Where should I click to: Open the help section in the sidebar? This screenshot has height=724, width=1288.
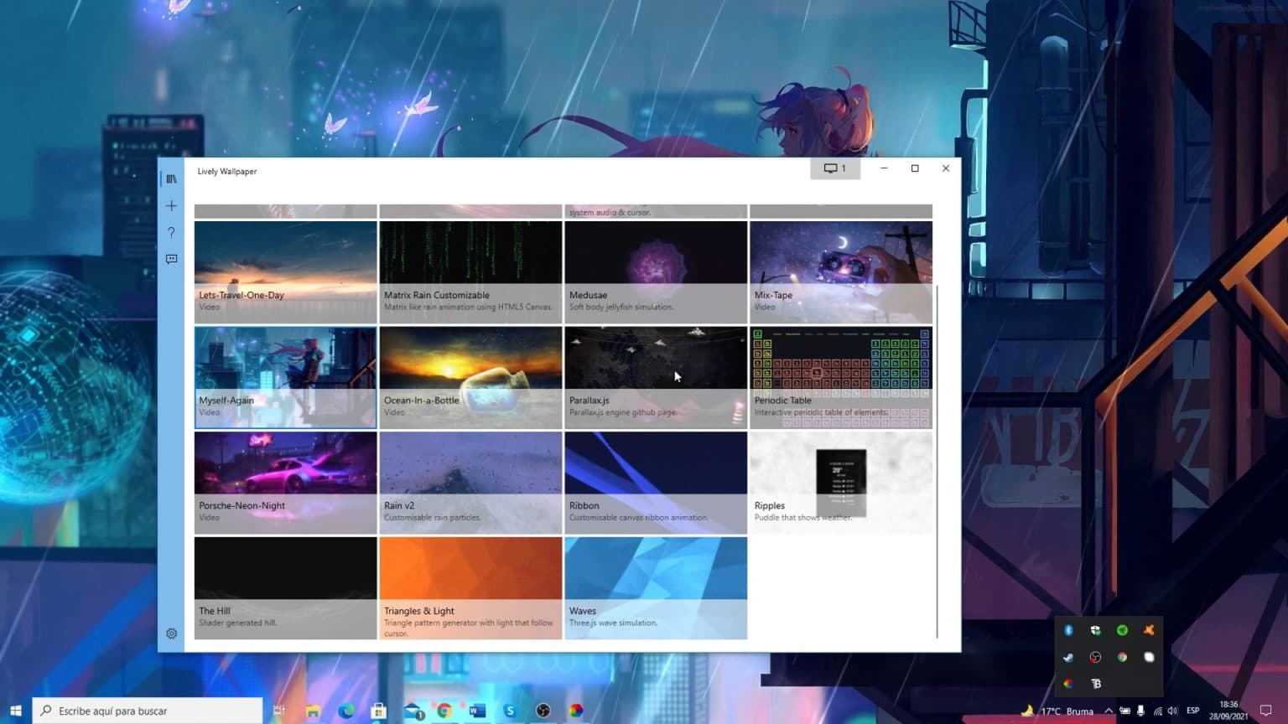tap(171, 232)
